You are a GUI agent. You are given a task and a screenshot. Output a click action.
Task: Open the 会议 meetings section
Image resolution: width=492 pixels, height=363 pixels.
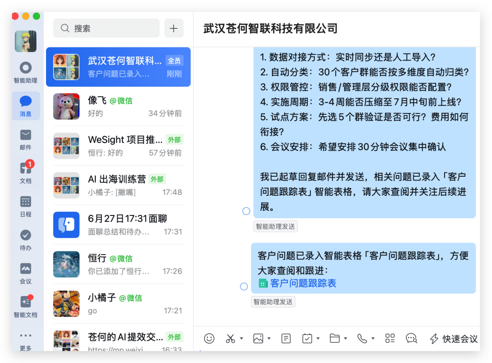click(x=26, y=274)
